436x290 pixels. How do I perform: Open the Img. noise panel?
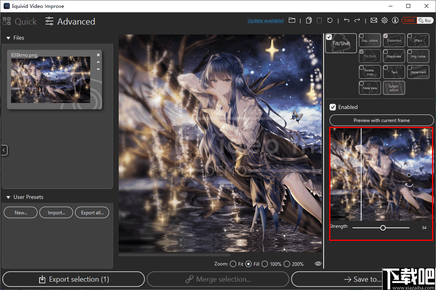(x=418, y=56)
